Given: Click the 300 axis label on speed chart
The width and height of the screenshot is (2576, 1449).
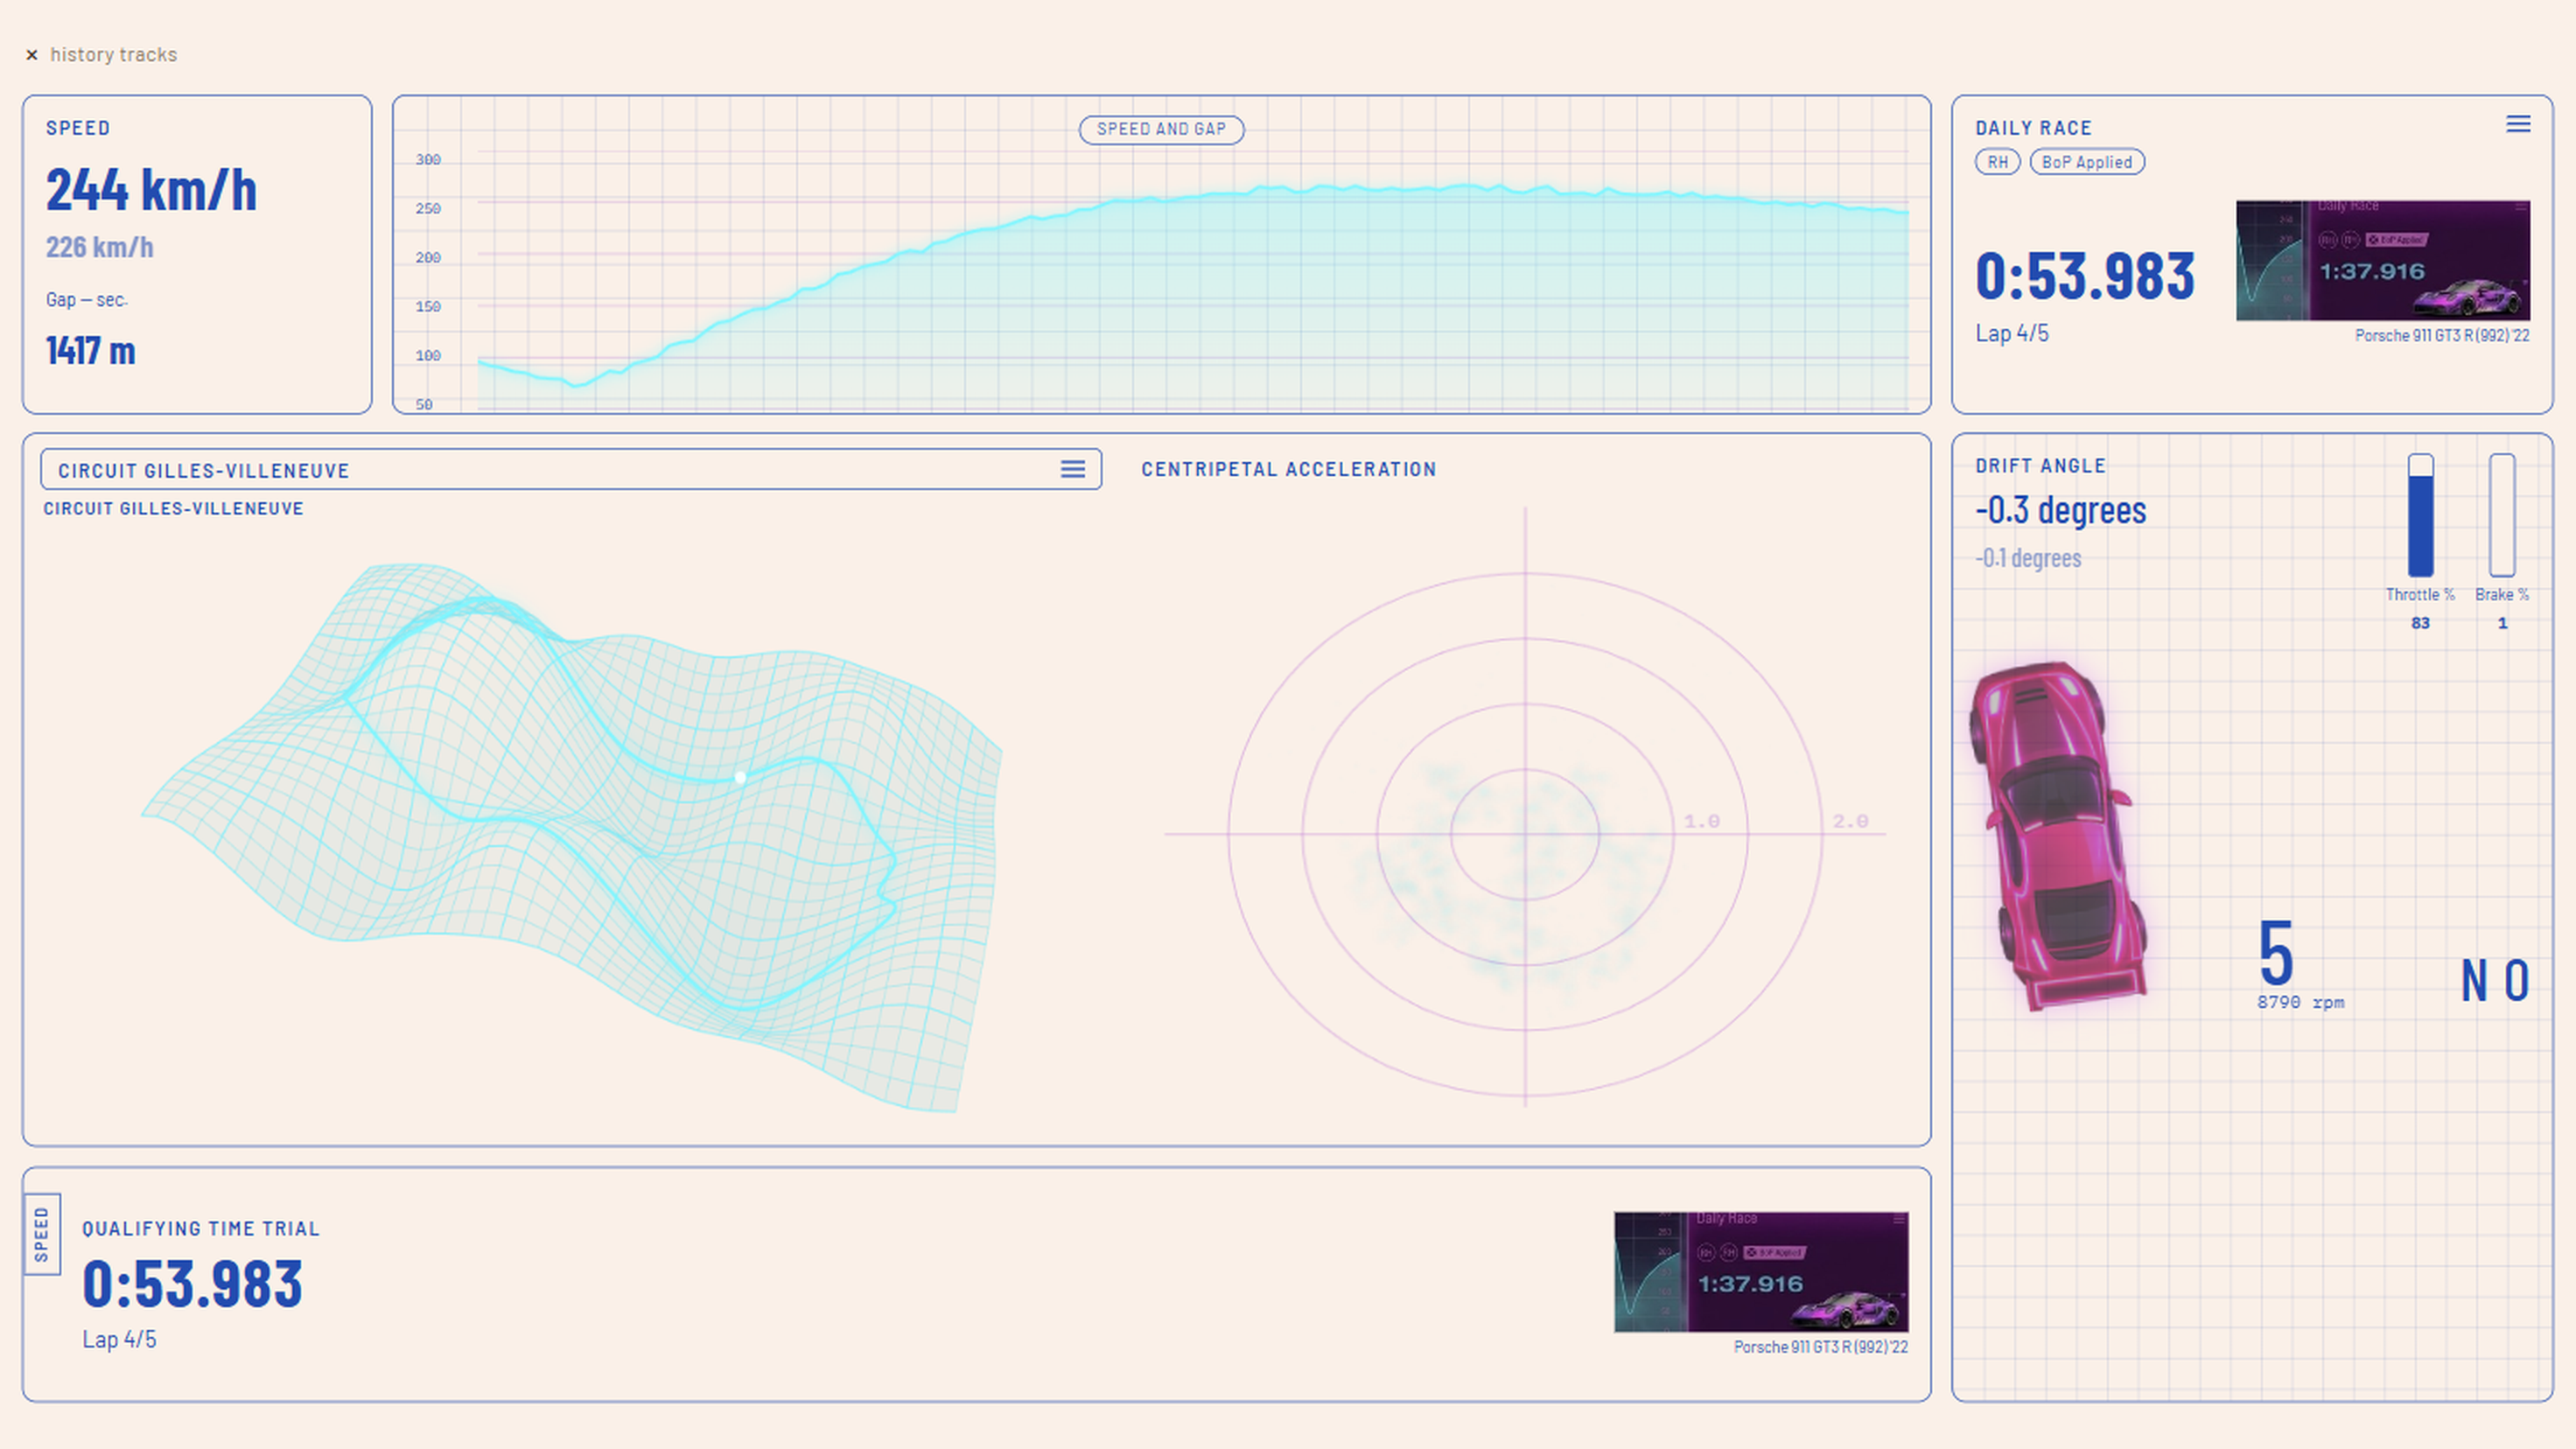Looking at the screenshot, I should tap(428, 160).
